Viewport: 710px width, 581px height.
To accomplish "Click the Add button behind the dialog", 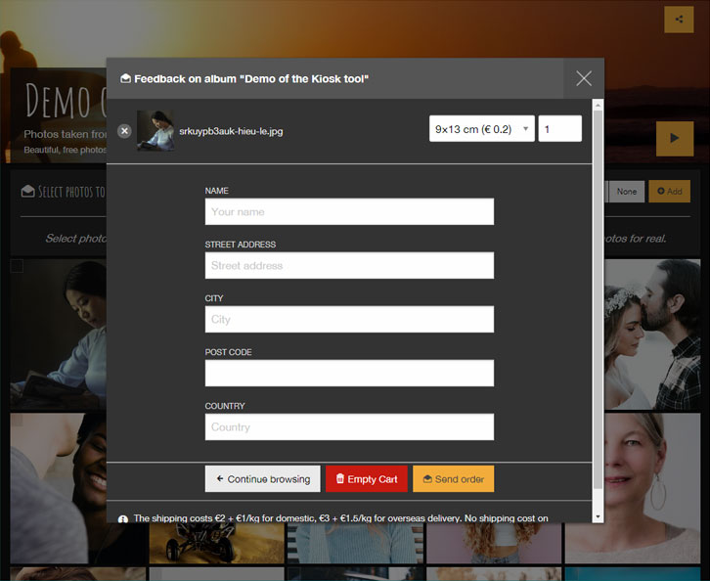I will pyautogui.click(x=669, y=192).
